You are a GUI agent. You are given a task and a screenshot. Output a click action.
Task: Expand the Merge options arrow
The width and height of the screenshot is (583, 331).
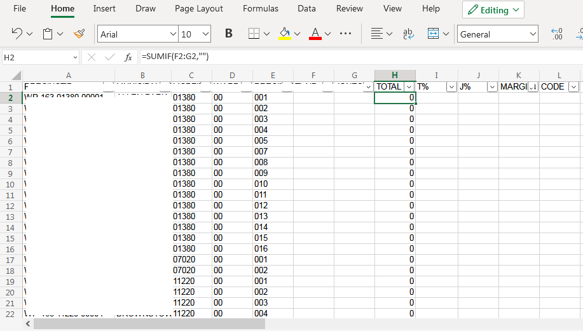click(446, 34)
